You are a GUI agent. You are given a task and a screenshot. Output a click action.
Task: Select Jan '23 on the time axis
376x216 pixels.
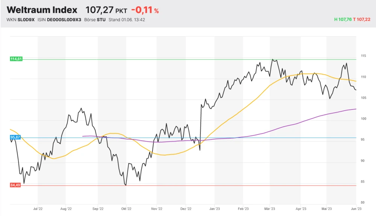point(215,209)
